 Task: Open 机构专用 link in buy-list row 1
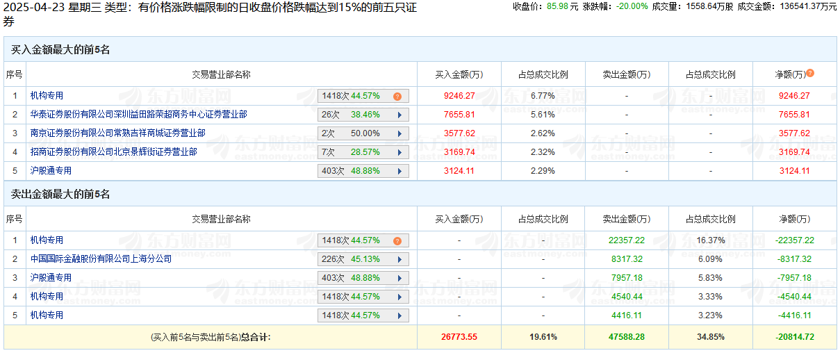pos(46,96)
